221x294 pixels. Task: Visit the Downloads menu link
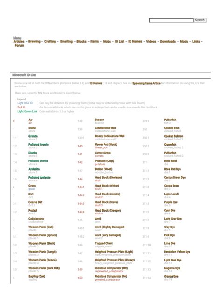click(168, 41)
